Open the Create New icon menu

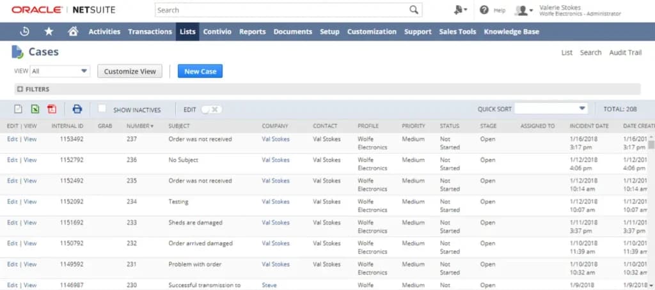(461, 10)
